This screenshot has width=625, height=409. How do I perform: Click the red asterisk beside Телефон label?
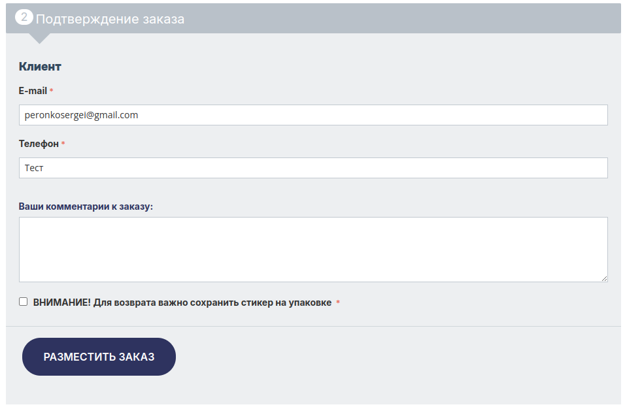pos(63,143)
